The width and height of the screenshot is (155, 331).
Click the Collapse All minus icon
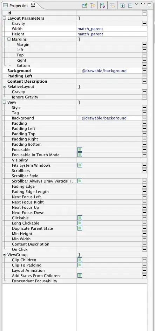pyautogui.click(x=130, y=6)
